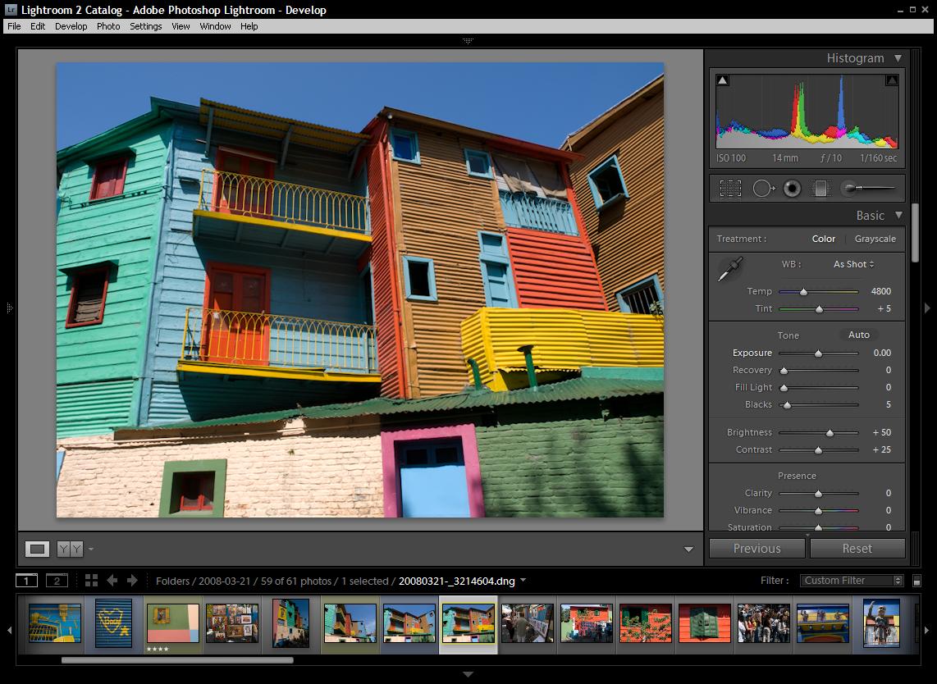
Task: Open the WB As Shot dropdown
Action: coord(853,264)
